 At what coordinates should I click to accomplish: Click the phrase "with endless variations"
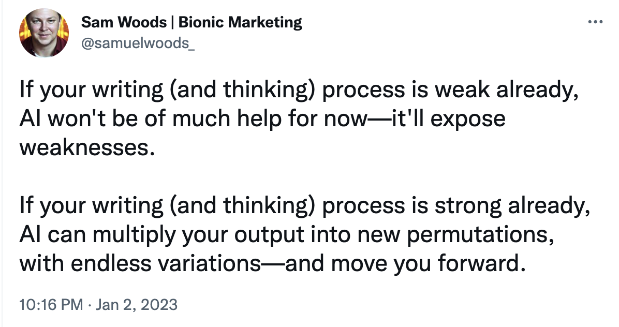[x=140, y=264]
